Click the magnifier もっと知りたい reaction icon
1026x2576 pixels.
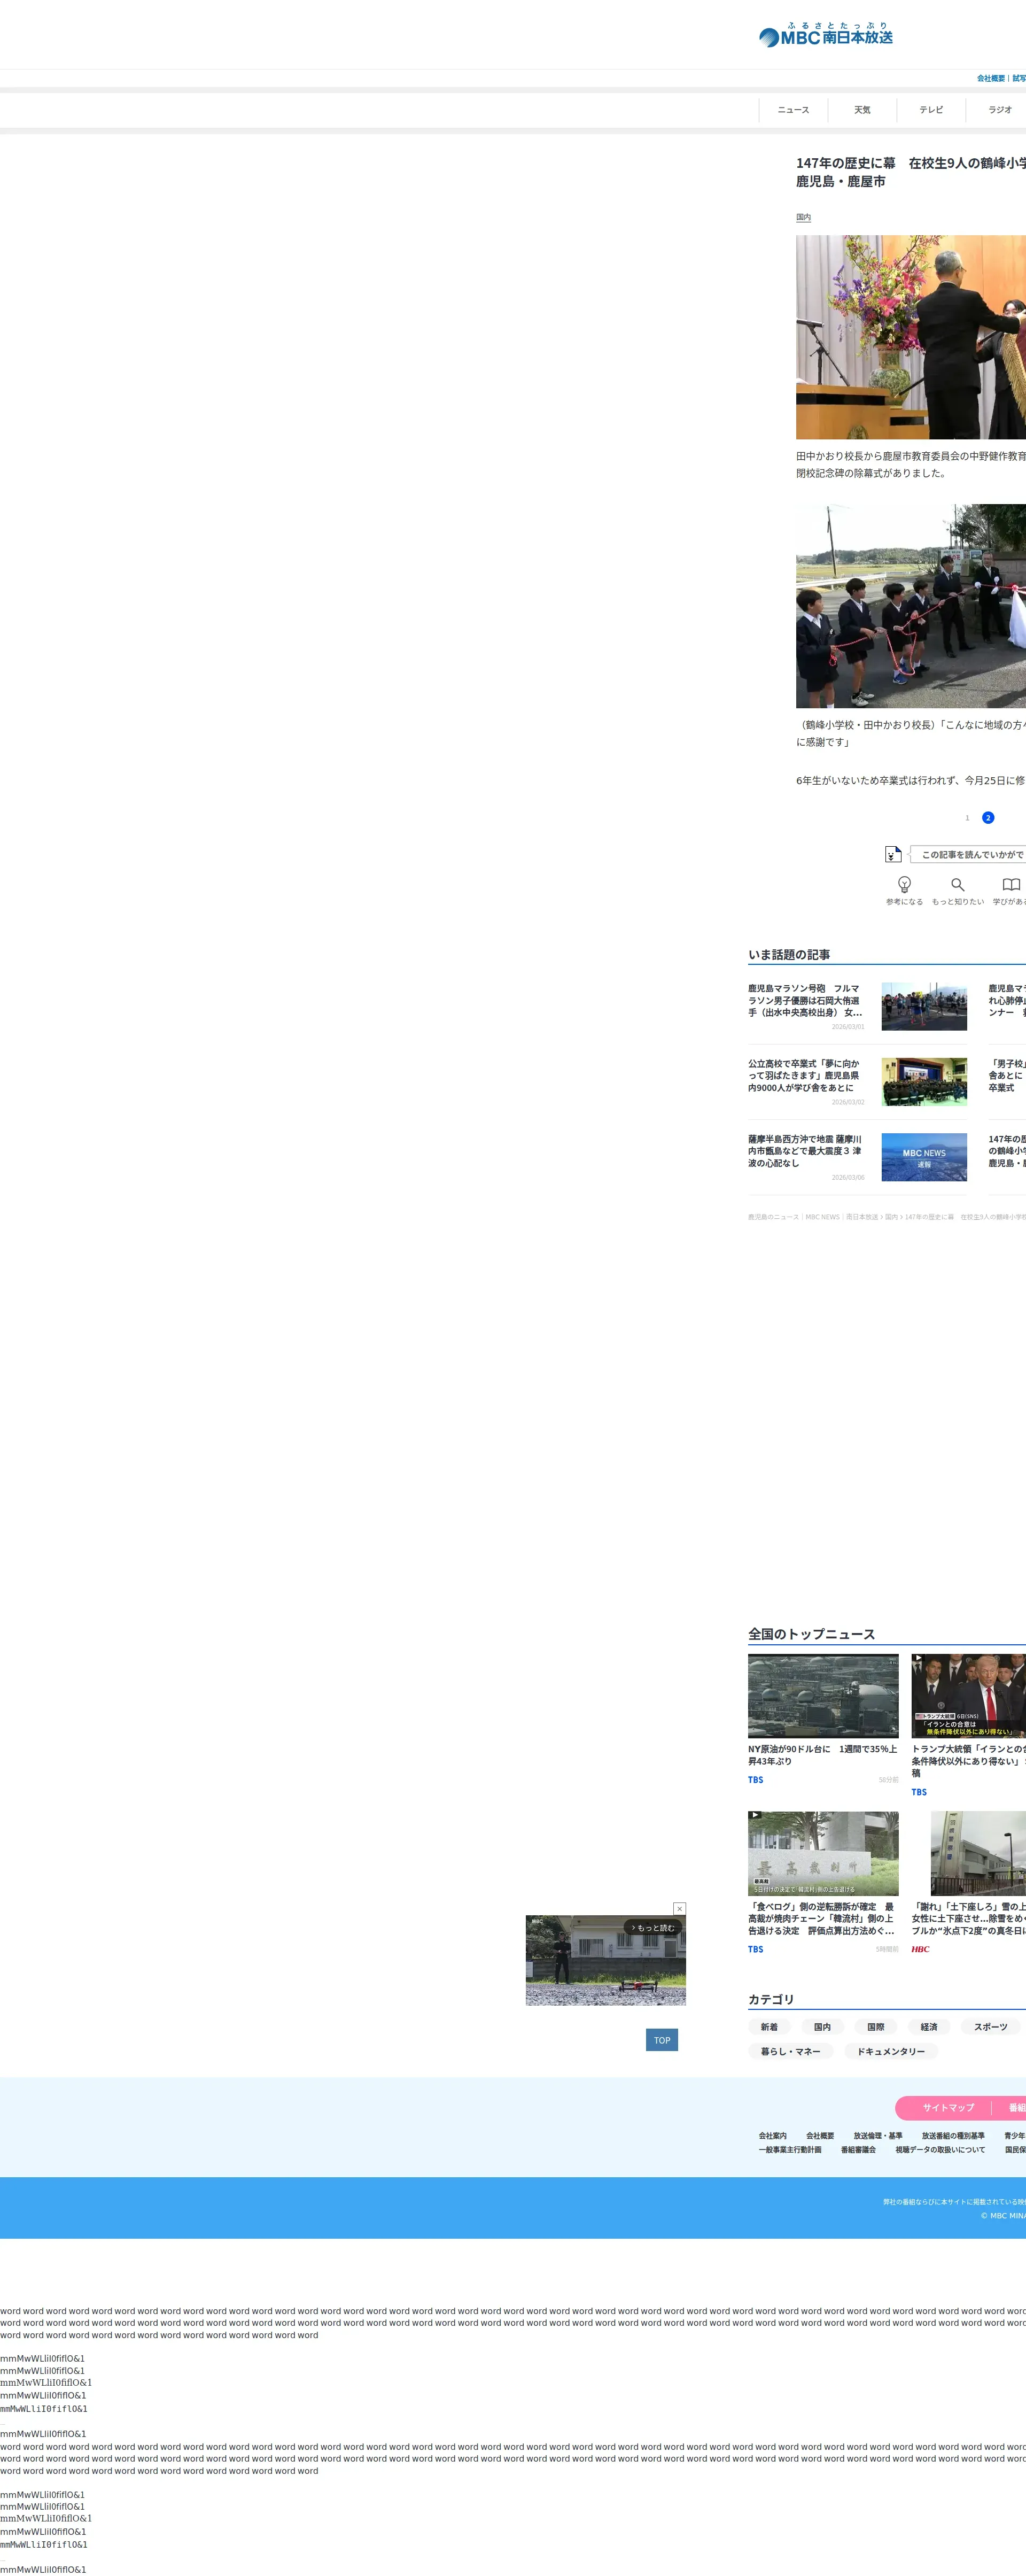957,885
